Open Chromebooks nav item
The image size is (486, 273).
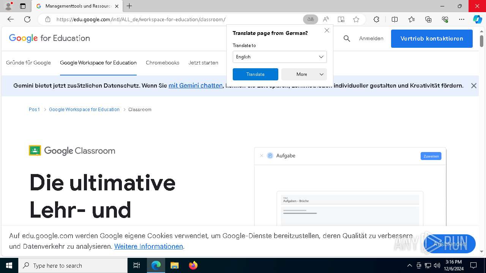[163, 63]
